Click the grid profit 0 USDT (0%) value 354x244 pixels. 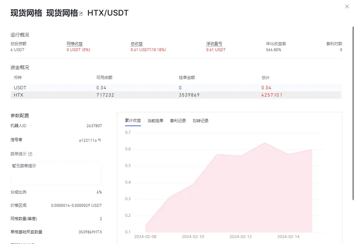(x=78, y=50)
